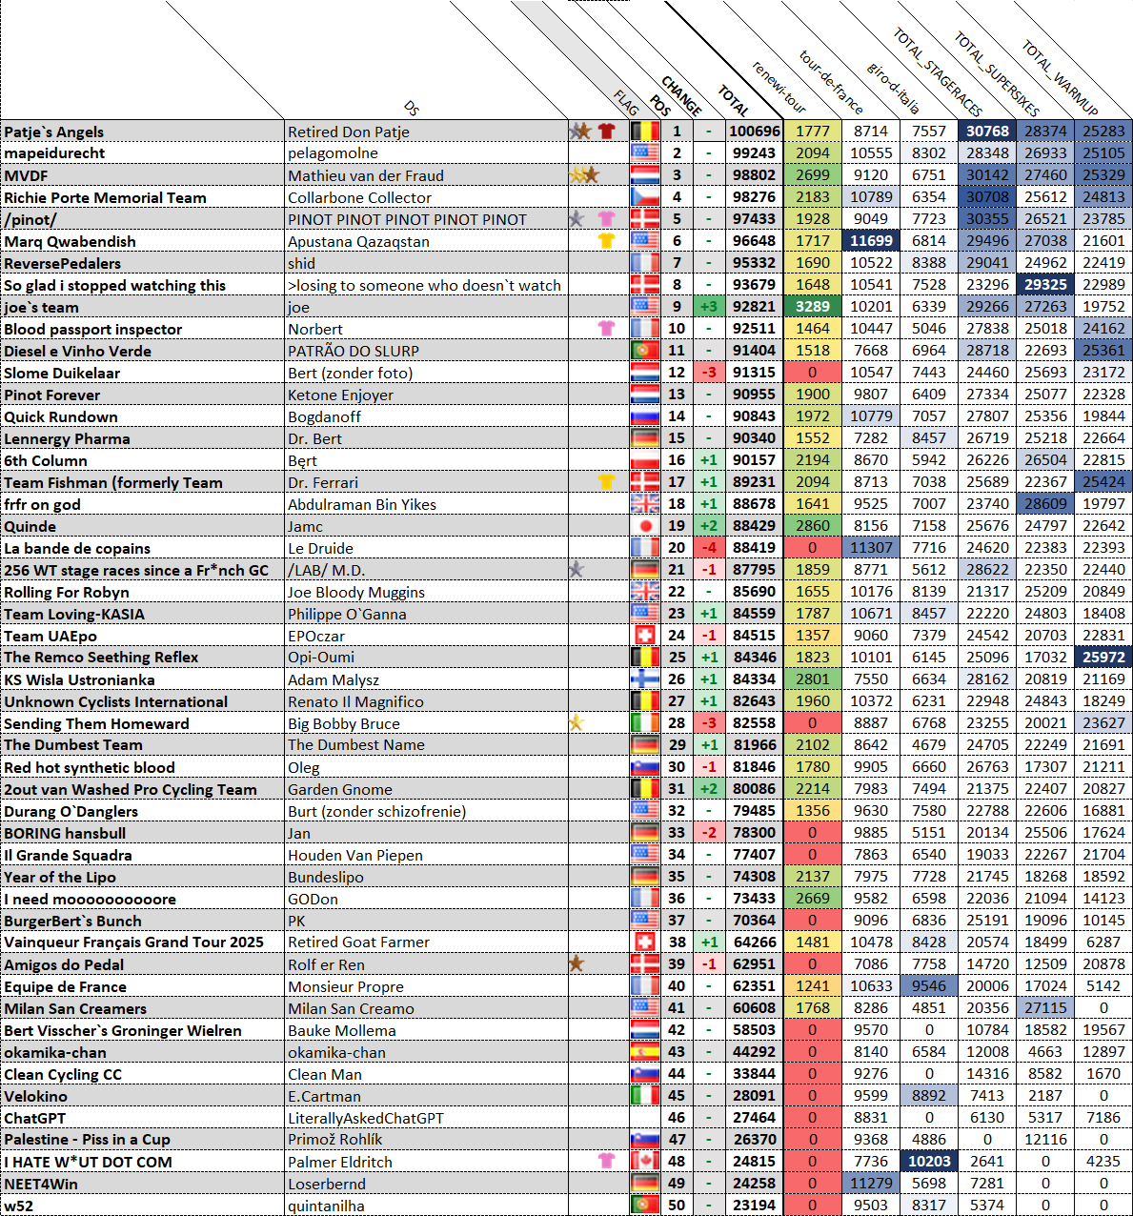This screenshot has width=1133, height=1216.
Task: Select the grey star in the 256 WT stage races row
Action: 576,570
